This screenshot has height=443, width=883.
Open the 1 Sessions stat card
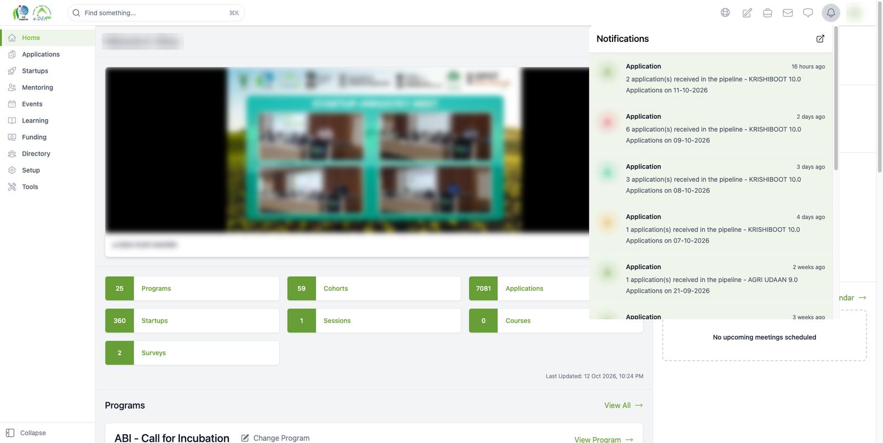(x=374, y=320)
